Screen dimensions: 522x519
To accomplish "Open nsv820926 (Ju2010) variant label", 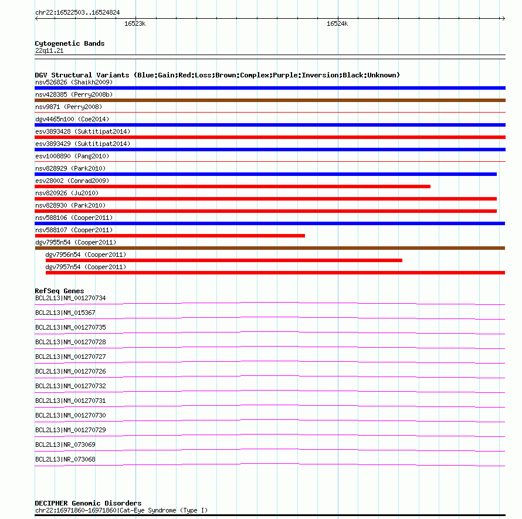I will click(67, 193).
